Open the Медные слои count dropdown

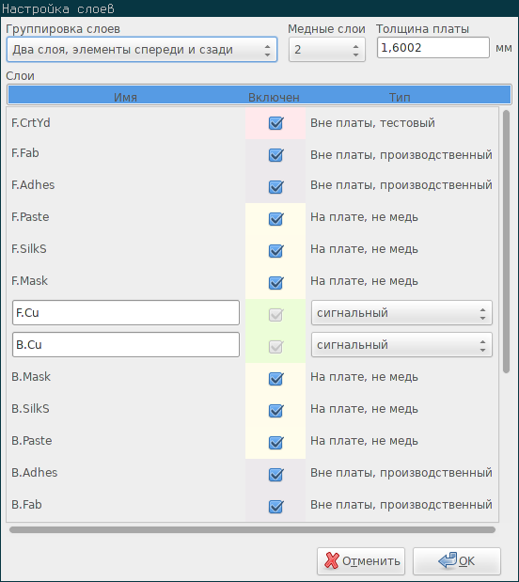327,50
